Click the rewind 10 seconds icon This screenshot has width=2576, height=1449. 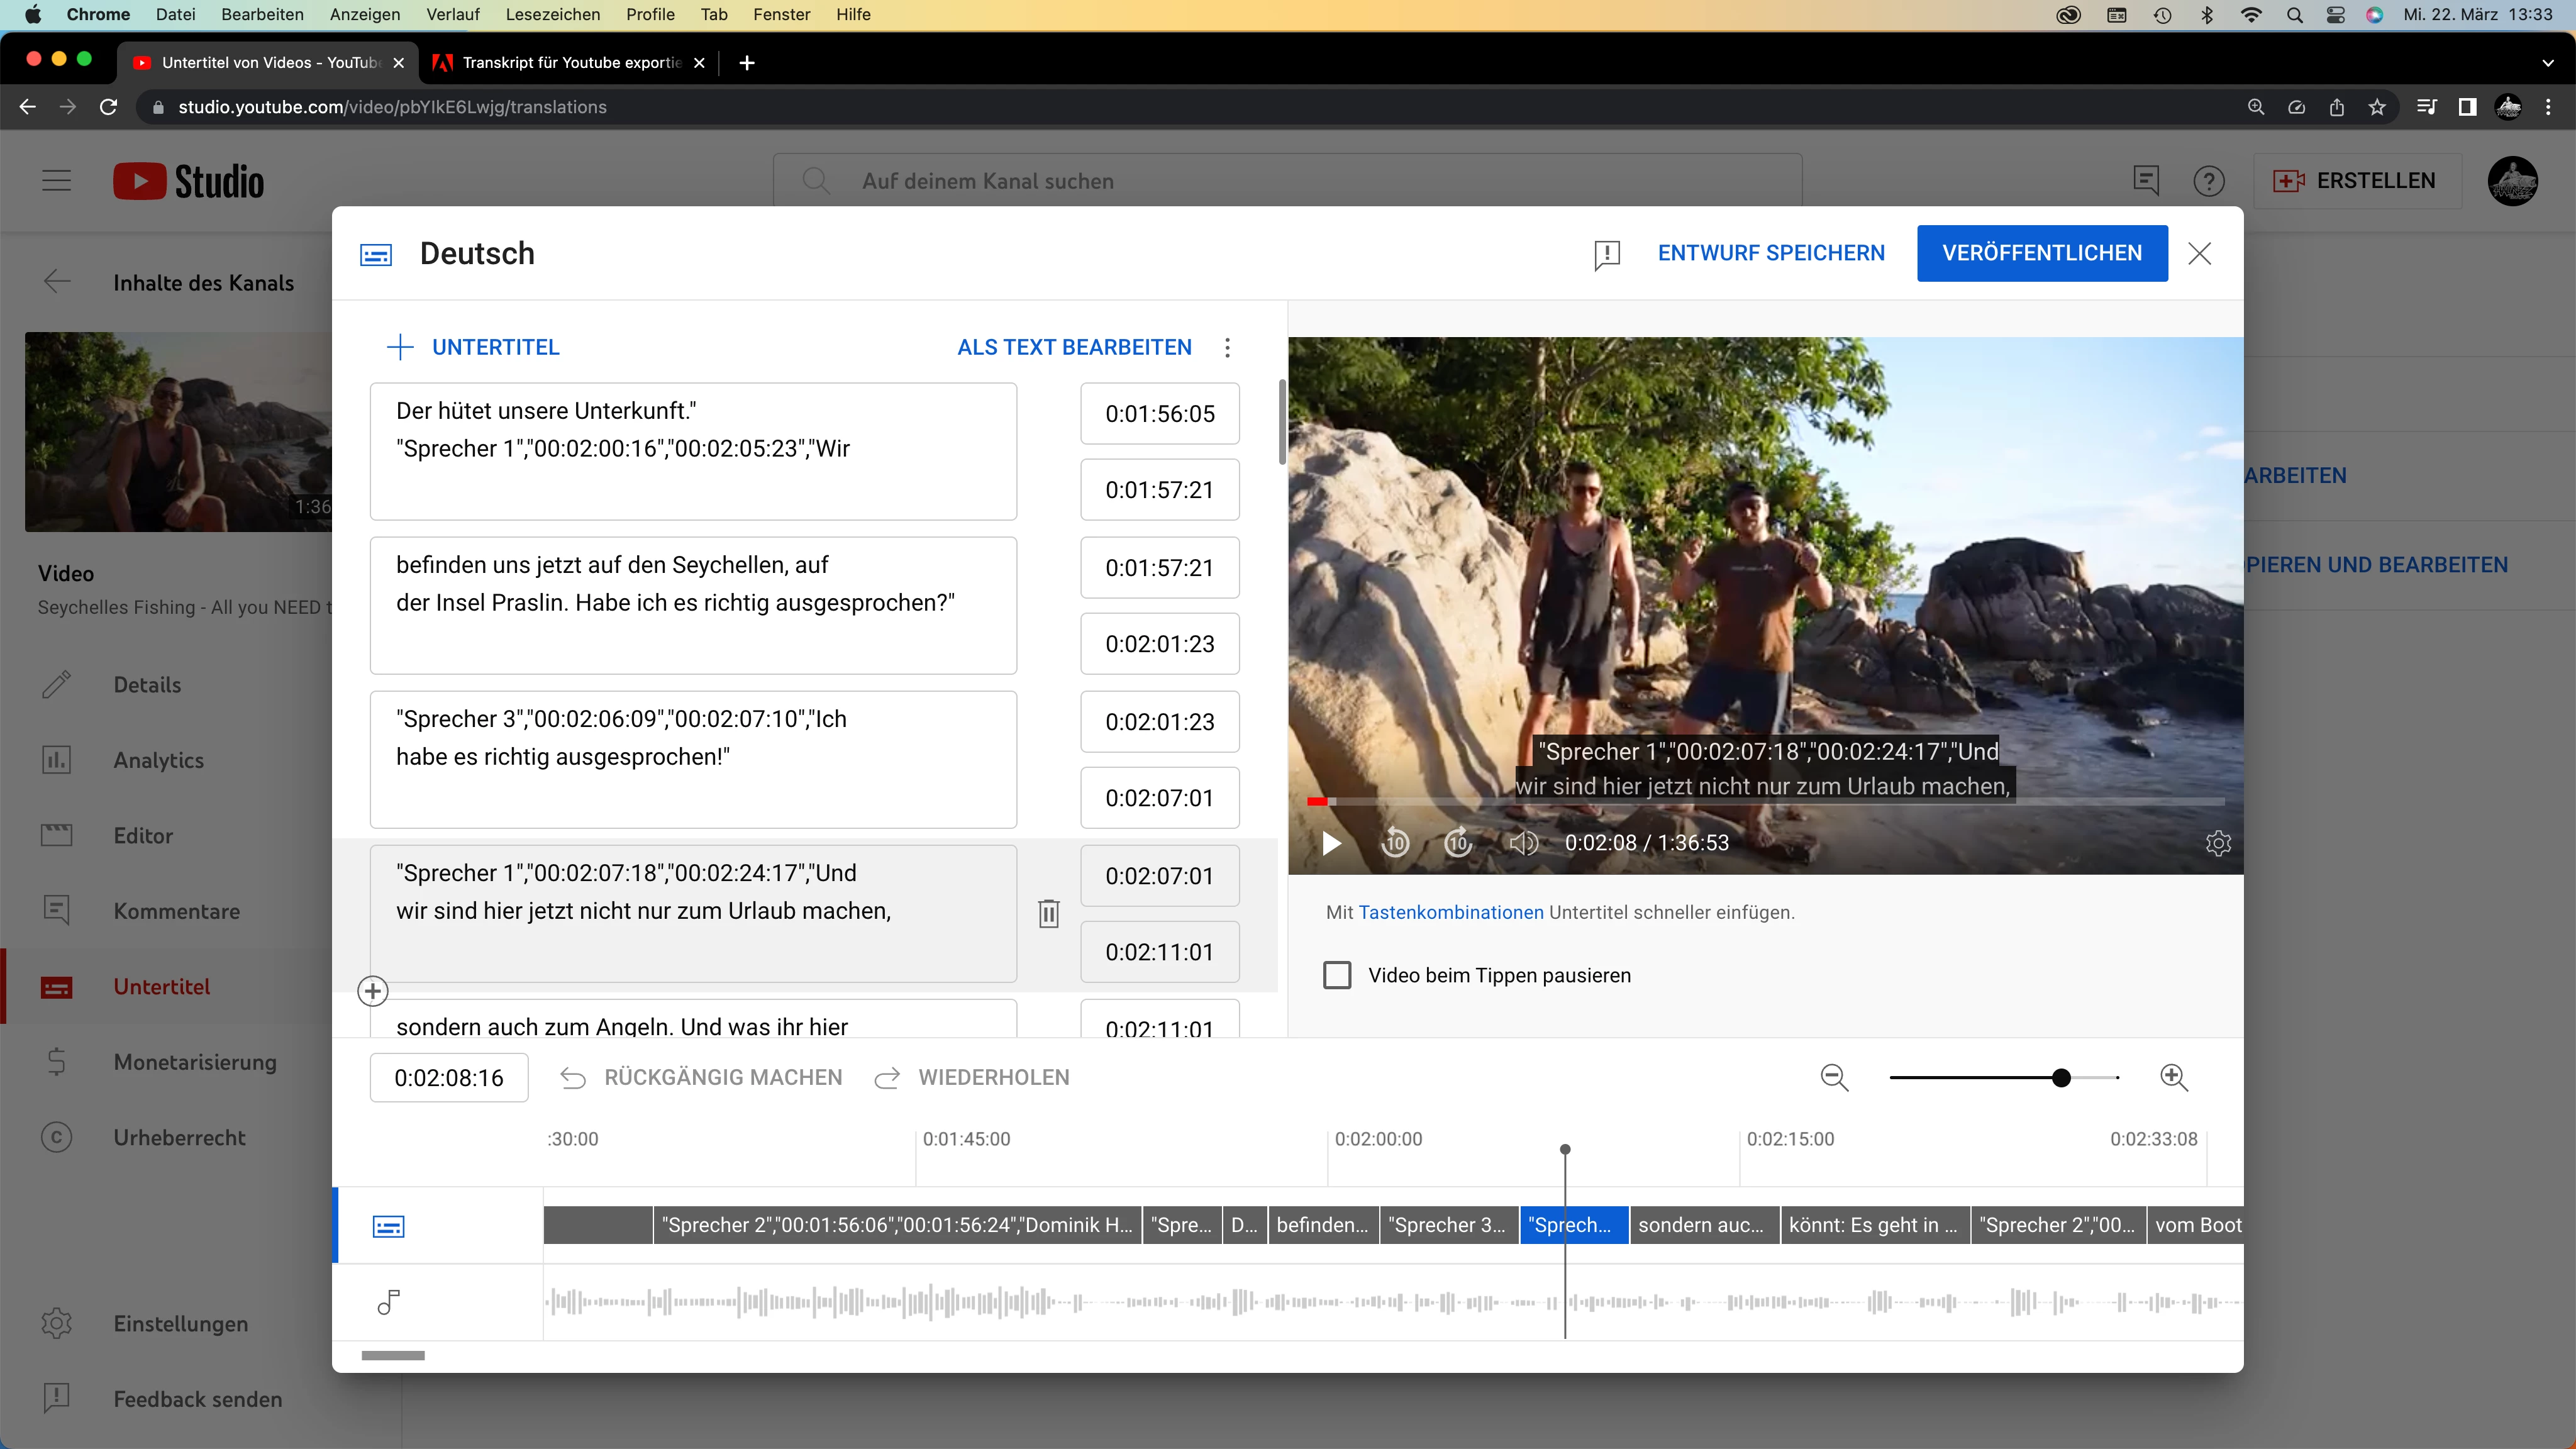click(x=1395, y=843)
